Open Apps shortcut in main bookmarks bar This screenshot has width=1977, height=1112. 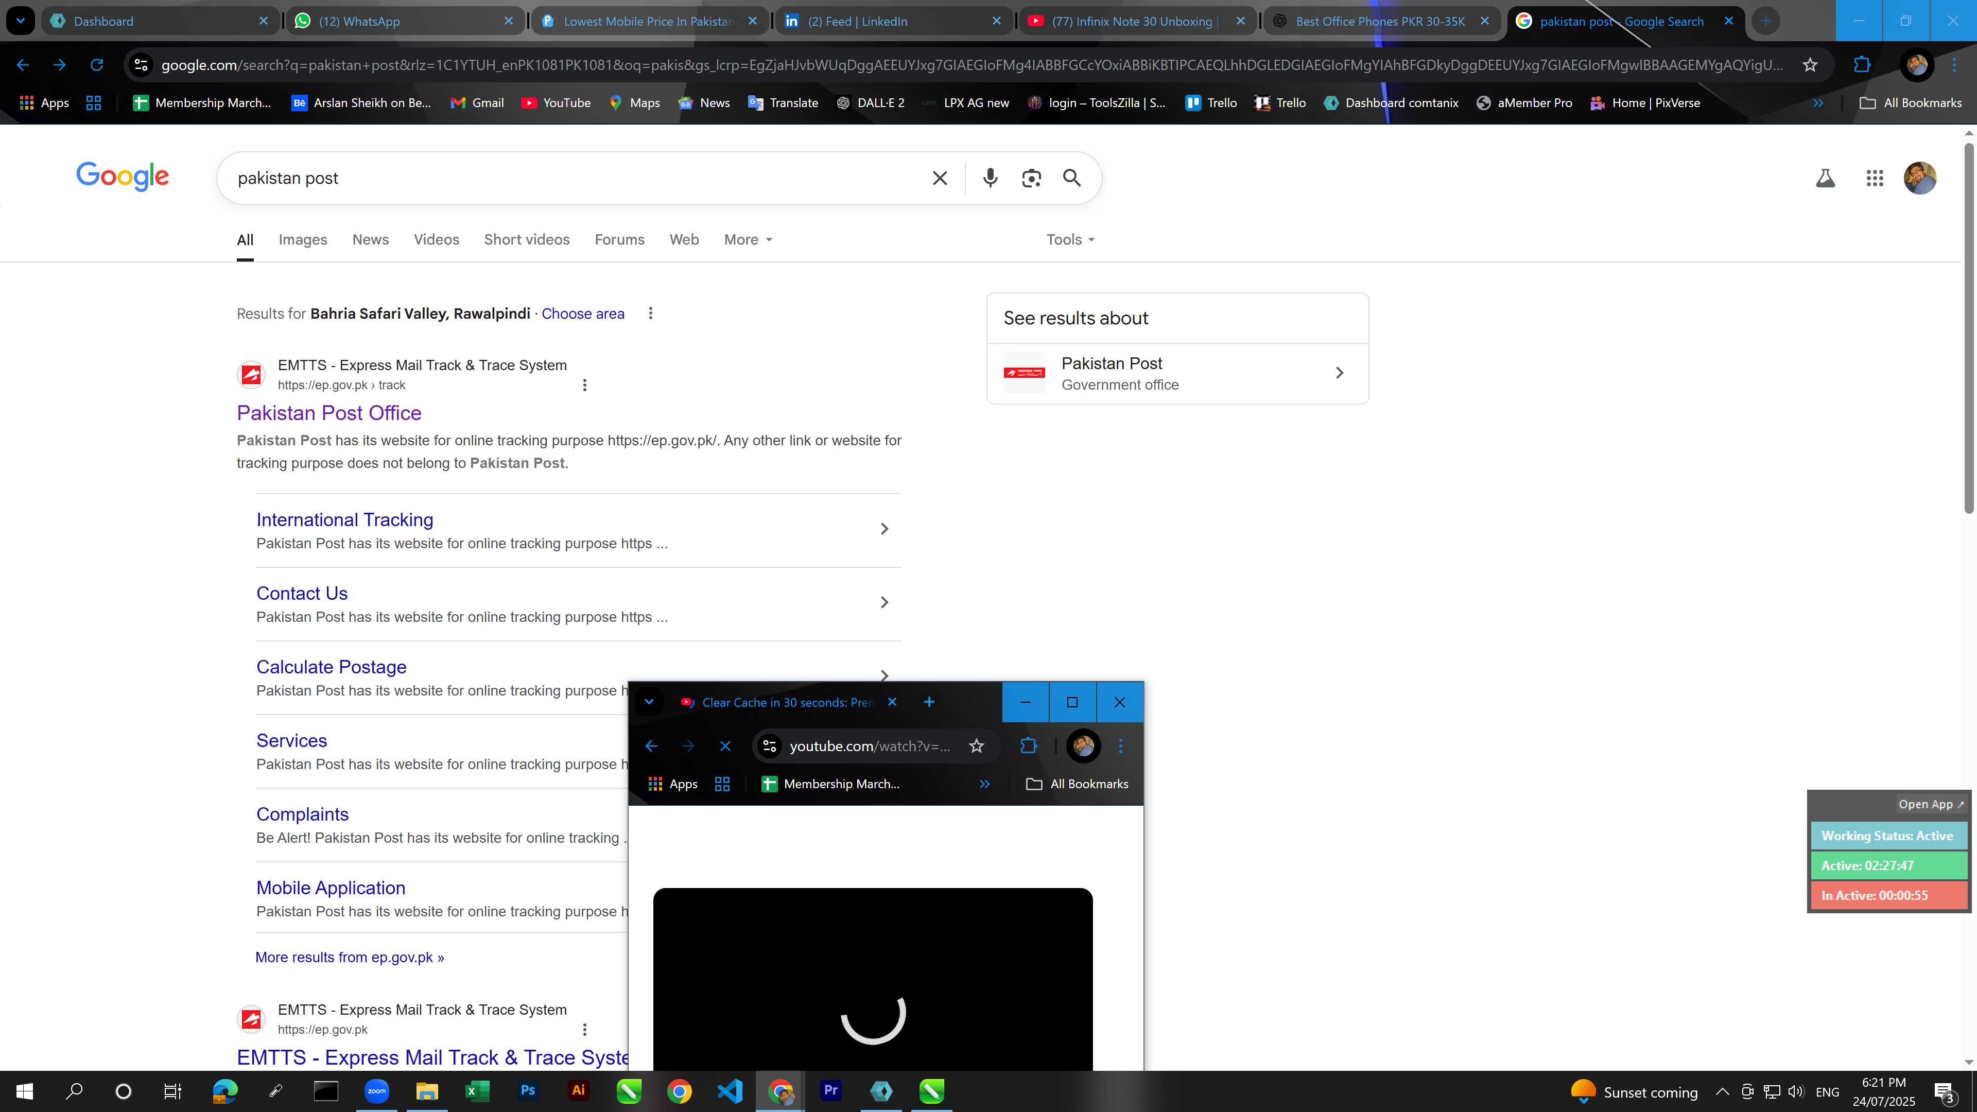[44, 103]
